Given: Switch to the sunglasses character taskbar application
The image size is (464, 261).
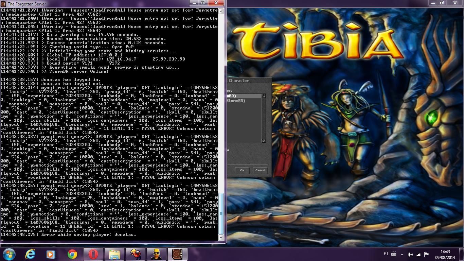Looking at the screenshot, I should [x=156, y=254].
